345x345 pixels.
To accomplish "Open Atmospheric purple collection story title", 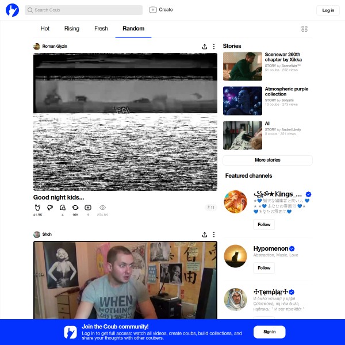I will tap(286, 91).
